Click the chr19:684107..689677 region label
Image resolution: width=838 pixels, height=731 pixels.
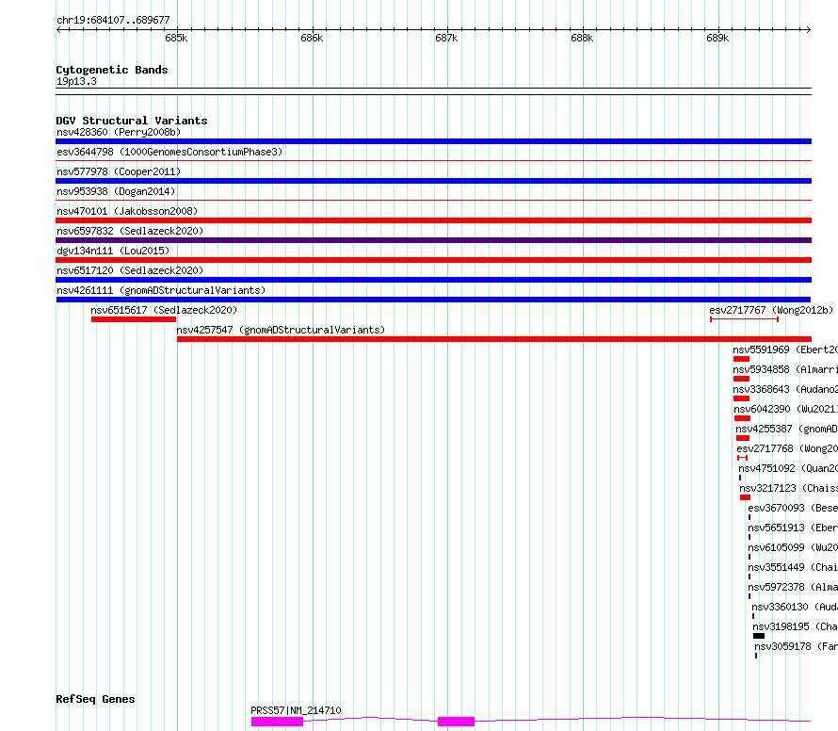click(x=113, y=21)
